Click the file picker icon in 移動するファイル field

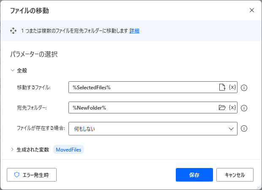[x=222, y=87]
